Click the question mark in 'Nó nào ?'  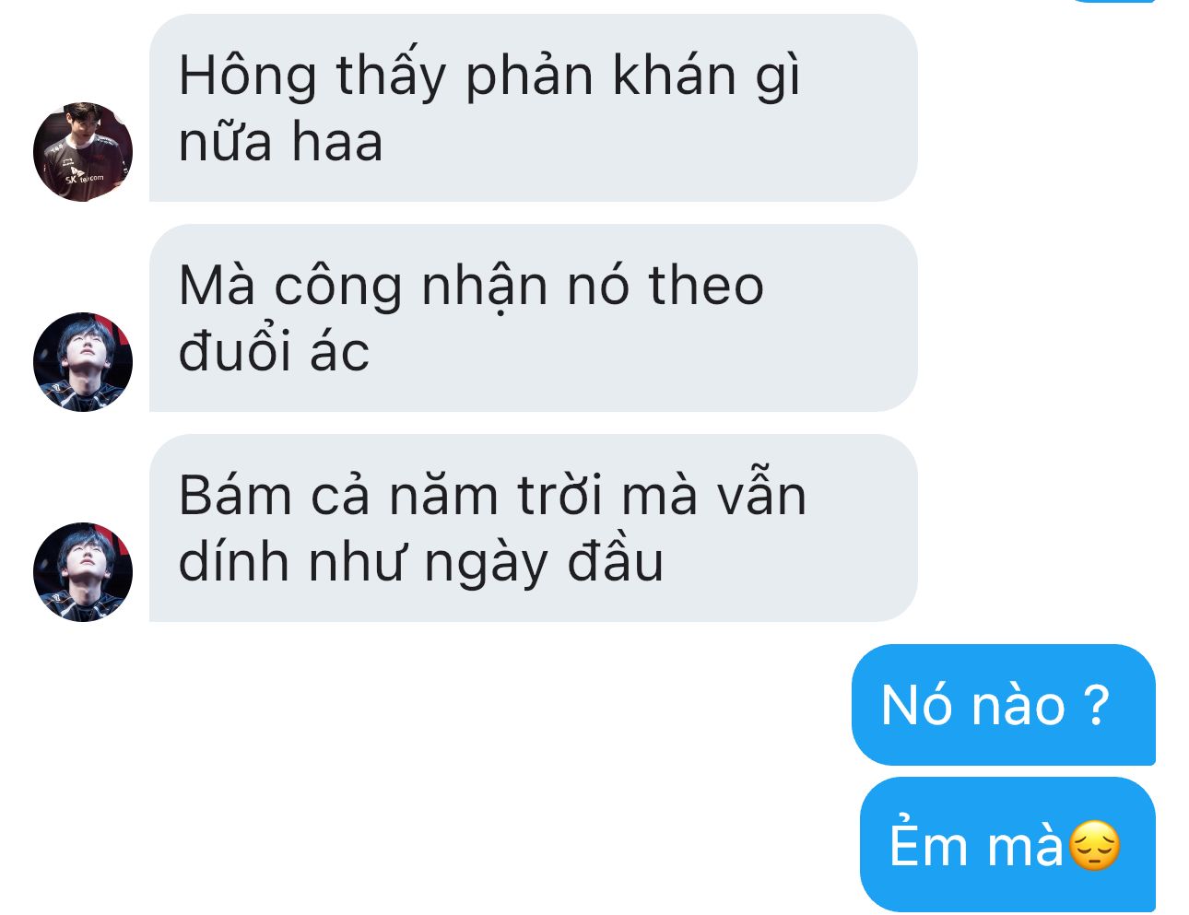pos(1097,705)
